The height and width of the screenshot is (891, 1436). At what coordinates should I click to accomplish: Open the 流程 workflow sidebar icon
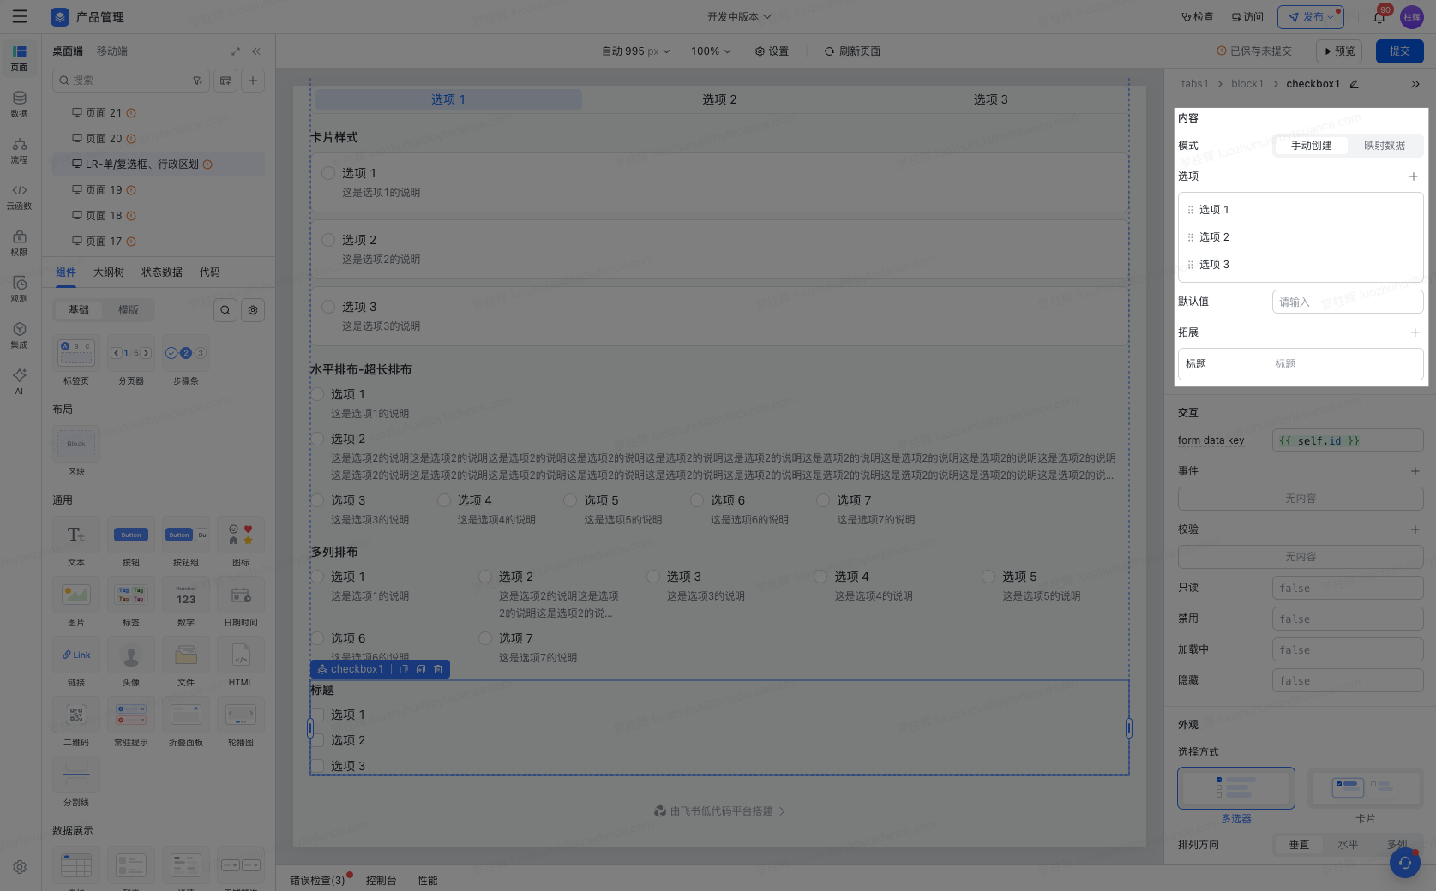coord(19,151)
